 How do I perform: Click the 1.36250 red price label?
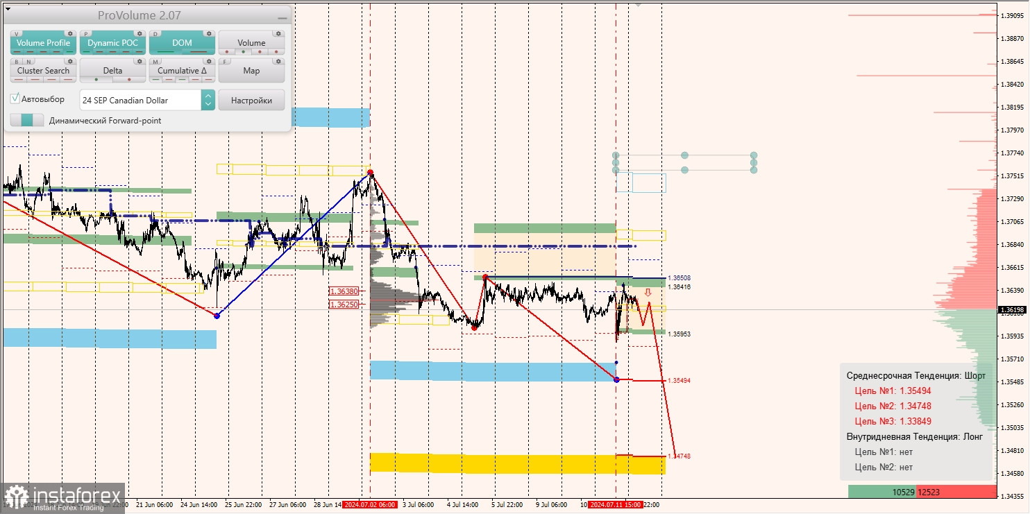(x=344, y=305)
